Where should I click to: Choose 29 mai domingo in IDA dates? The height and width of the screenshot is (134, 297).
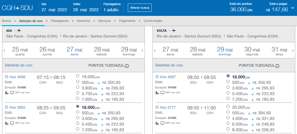click(129, 51)
